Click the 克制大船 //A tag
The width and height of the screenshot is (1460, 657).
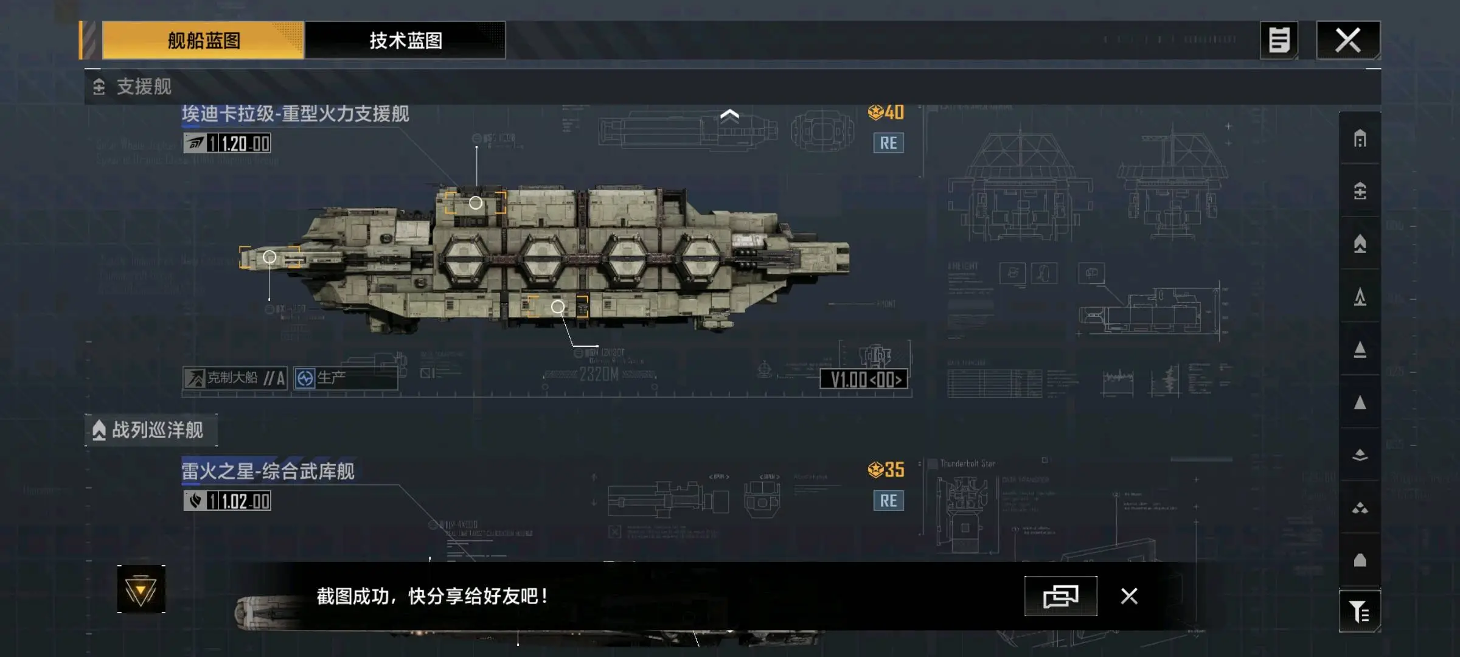tap(235, 378)
